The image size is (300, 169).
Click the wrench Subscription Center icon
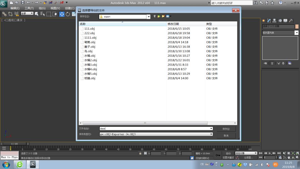[261, 3]
